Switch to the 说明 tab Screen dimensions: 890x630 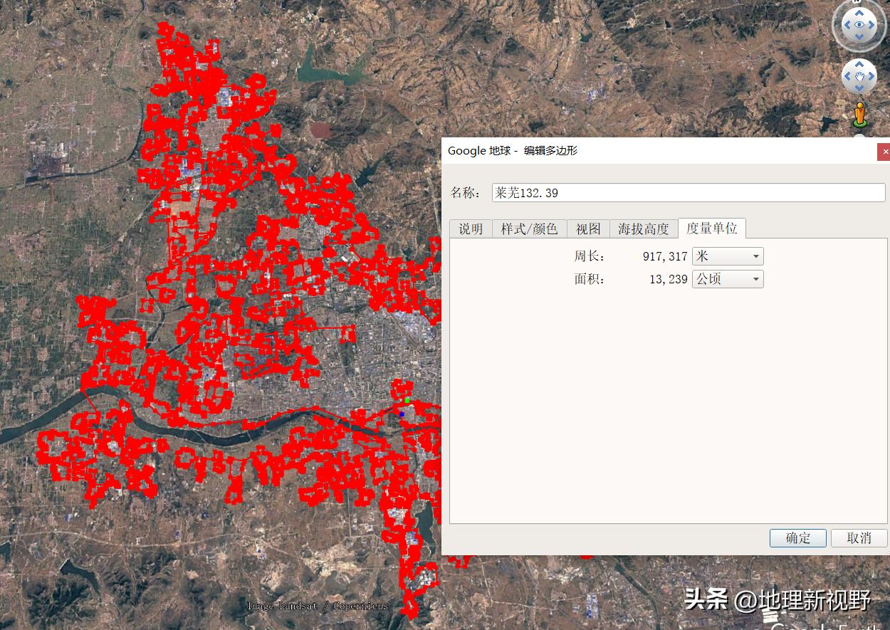click(x=470, y=229)
